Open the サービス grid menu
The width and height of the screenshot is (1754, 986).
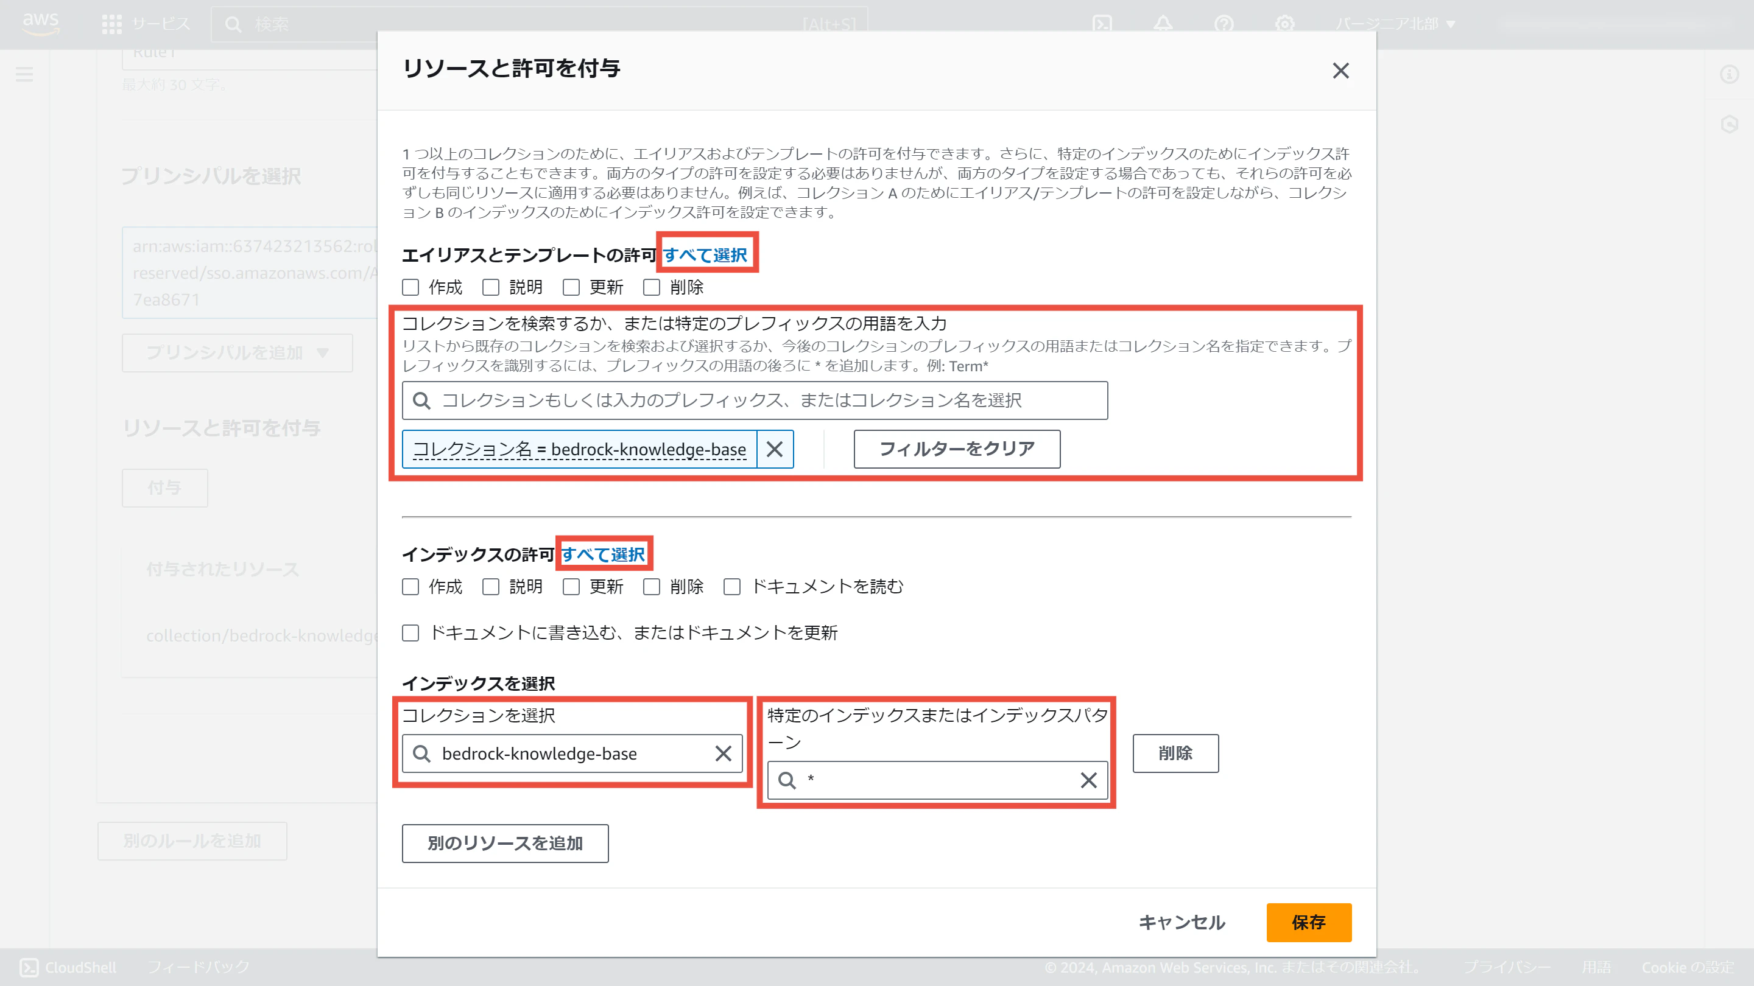[146, 24]
